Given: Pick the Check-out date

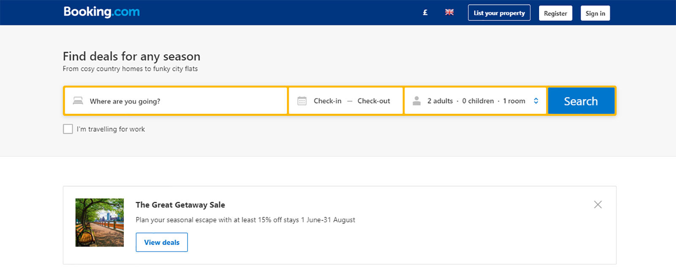Looking at the screenshot, I should click(x=373, y=101).
